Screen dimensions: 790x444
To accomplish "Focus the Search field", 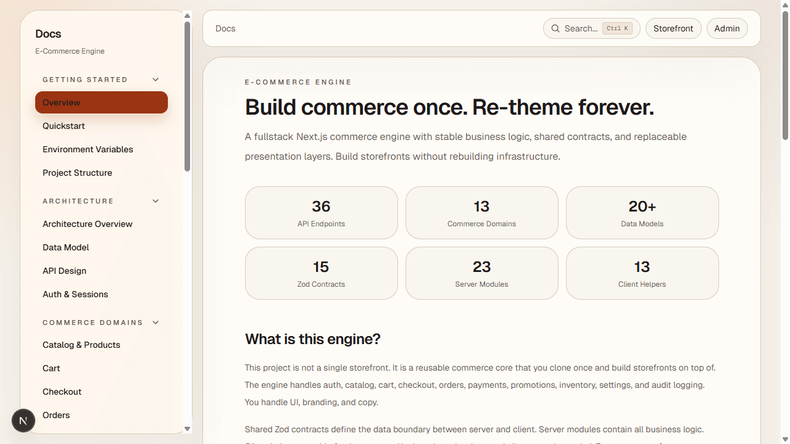I will 592,28.
